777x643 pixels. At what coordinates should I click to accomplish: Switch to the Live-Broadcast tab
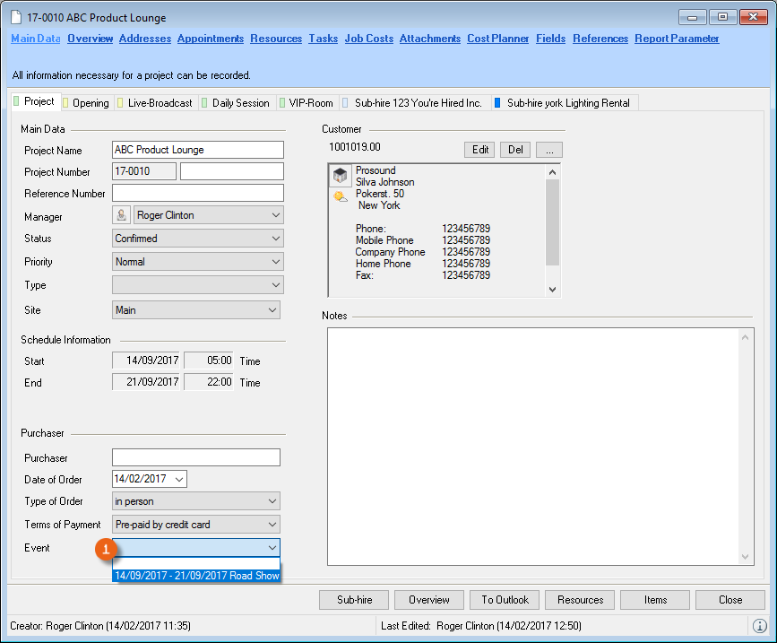160,103
